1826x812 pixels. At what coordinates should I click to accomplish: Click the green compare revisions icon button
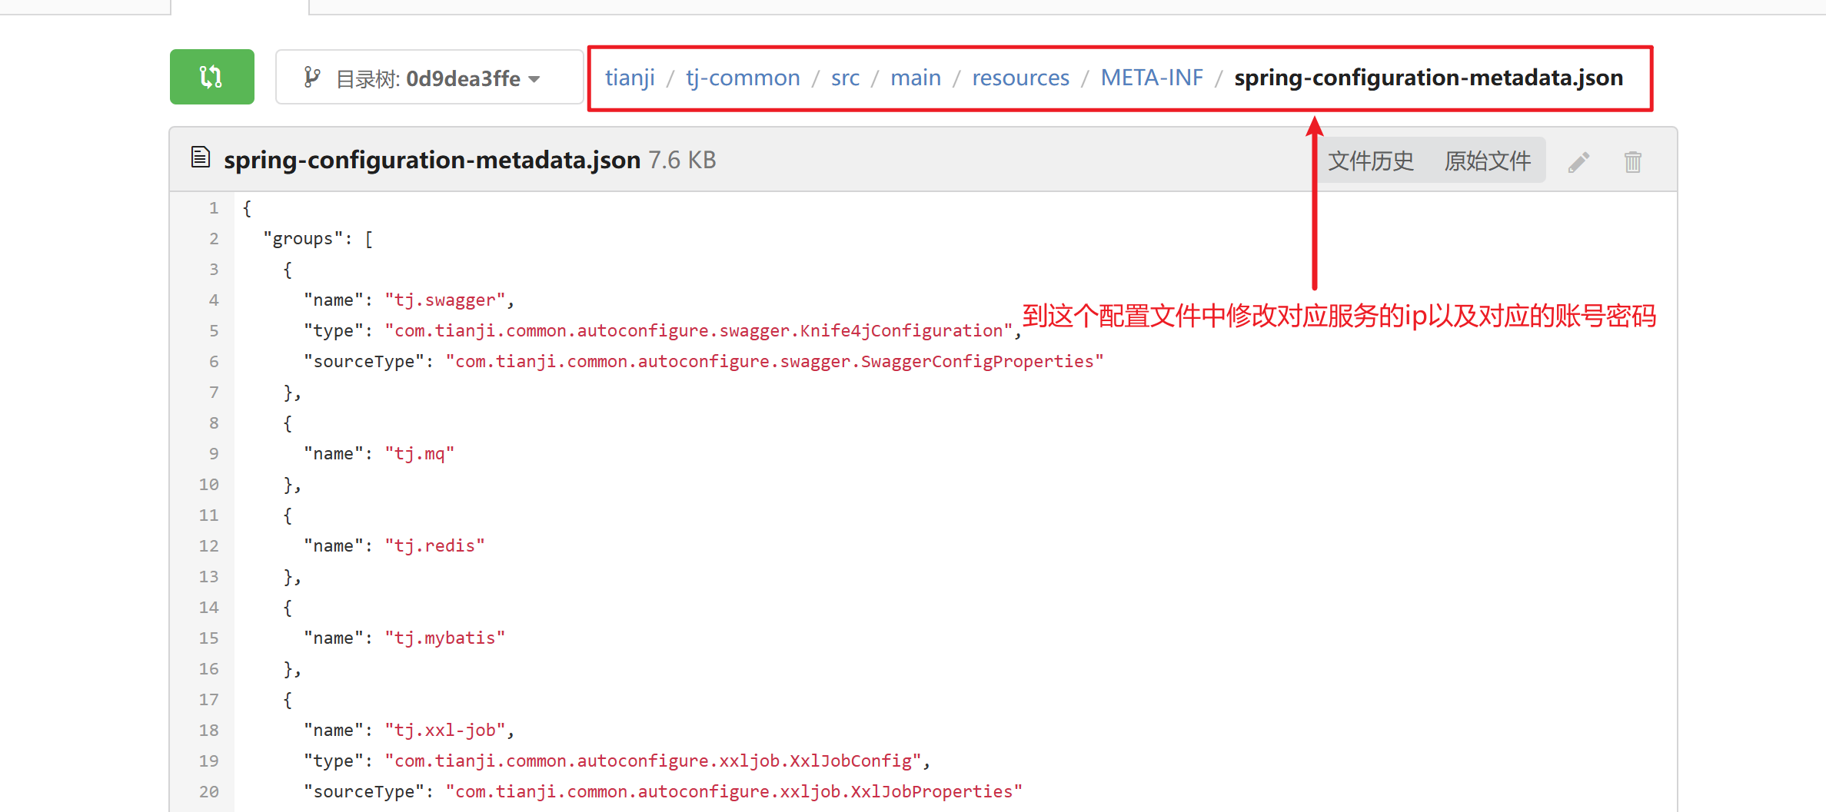[x=212, y=77]
